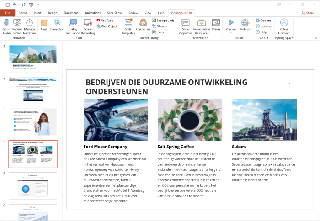320x221 pixels.
Task: Open Backgrounds content library
Action: point(163,21)
